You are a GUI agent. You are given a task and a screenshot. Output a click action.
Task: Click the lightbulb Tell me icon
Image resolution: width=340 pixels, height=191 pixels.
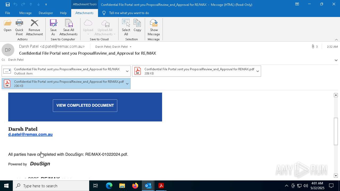104,13
